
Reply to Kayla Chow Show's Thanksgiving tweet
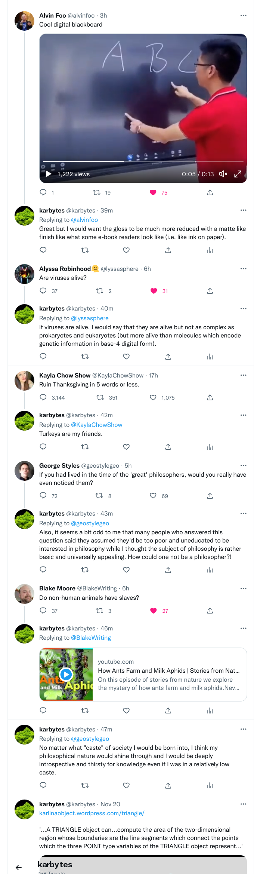point(43,397)
